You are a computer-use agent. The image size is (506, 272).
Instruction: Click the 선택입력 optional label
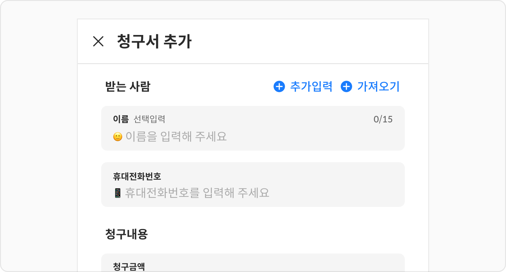tap(149, 119)
